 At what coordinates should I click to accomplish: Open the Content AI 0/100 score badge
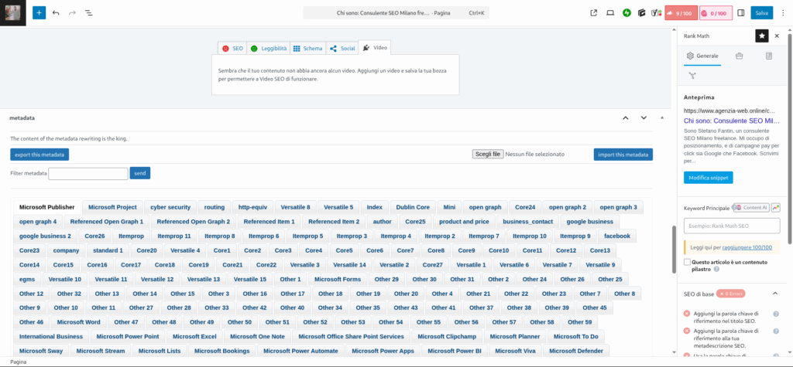click(x=716, y=13)
